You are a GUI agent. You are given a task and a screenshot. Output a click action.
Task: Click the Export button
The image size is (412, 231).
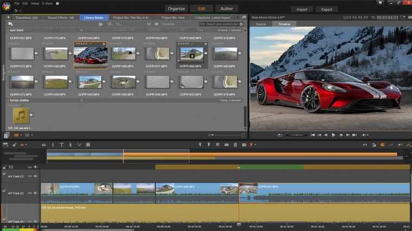(327, 9)
